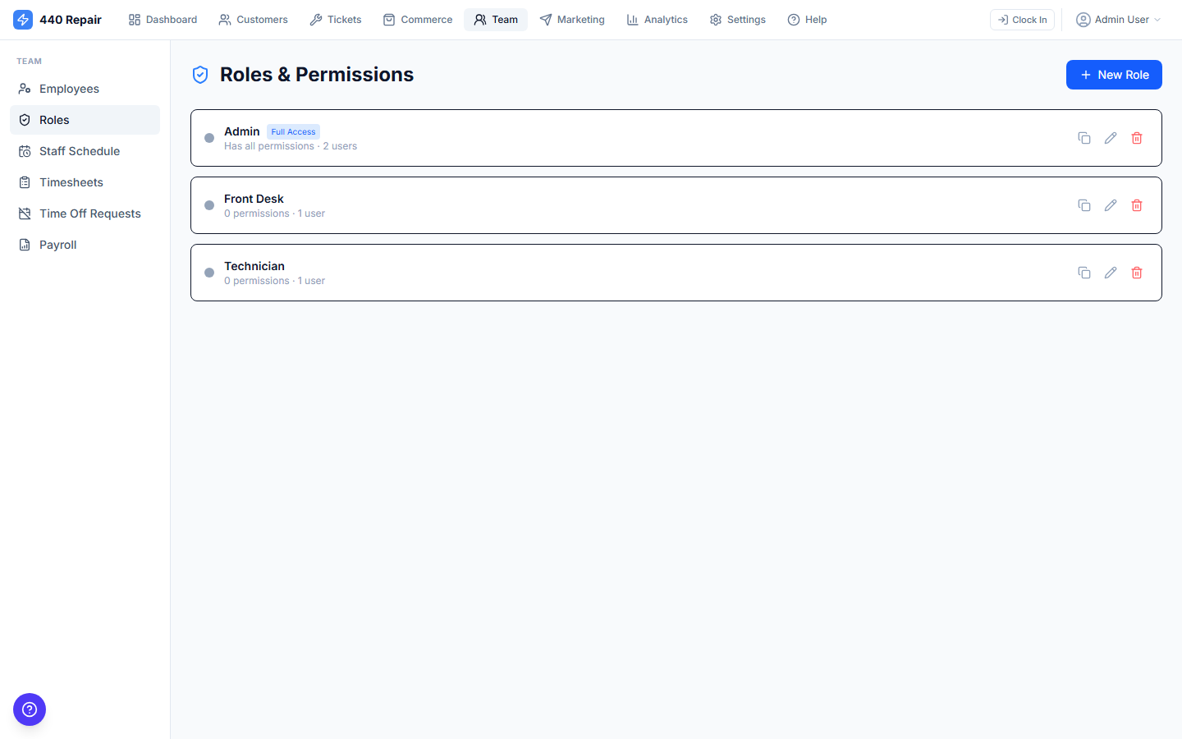Select Employees in the sidebar
The width and height of the screenshot is (1182, 739).
point(69,88)
